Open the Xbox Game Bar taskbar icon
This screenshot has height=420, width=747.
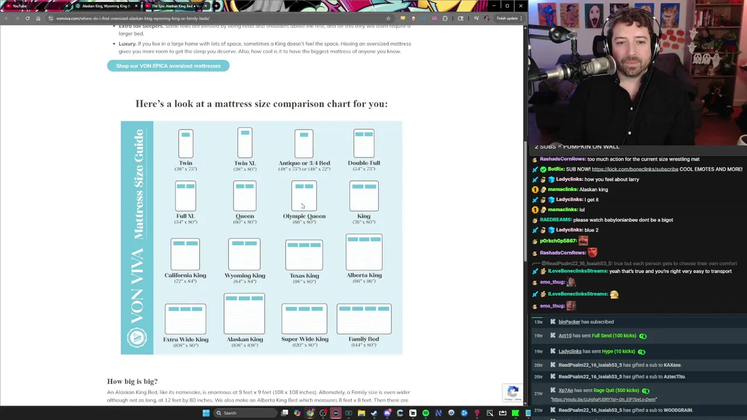pos(348,413)
